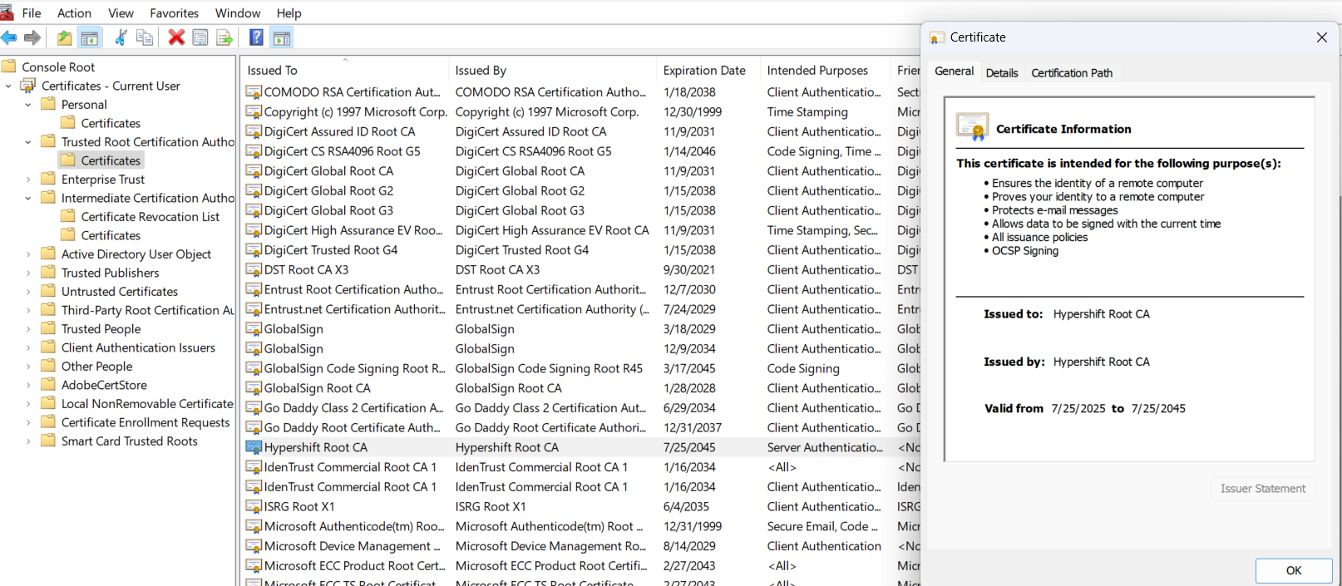Screen dimensions: 1342x586
Task: Sort by the Intended Purposes column header
Action: (826, 71)
